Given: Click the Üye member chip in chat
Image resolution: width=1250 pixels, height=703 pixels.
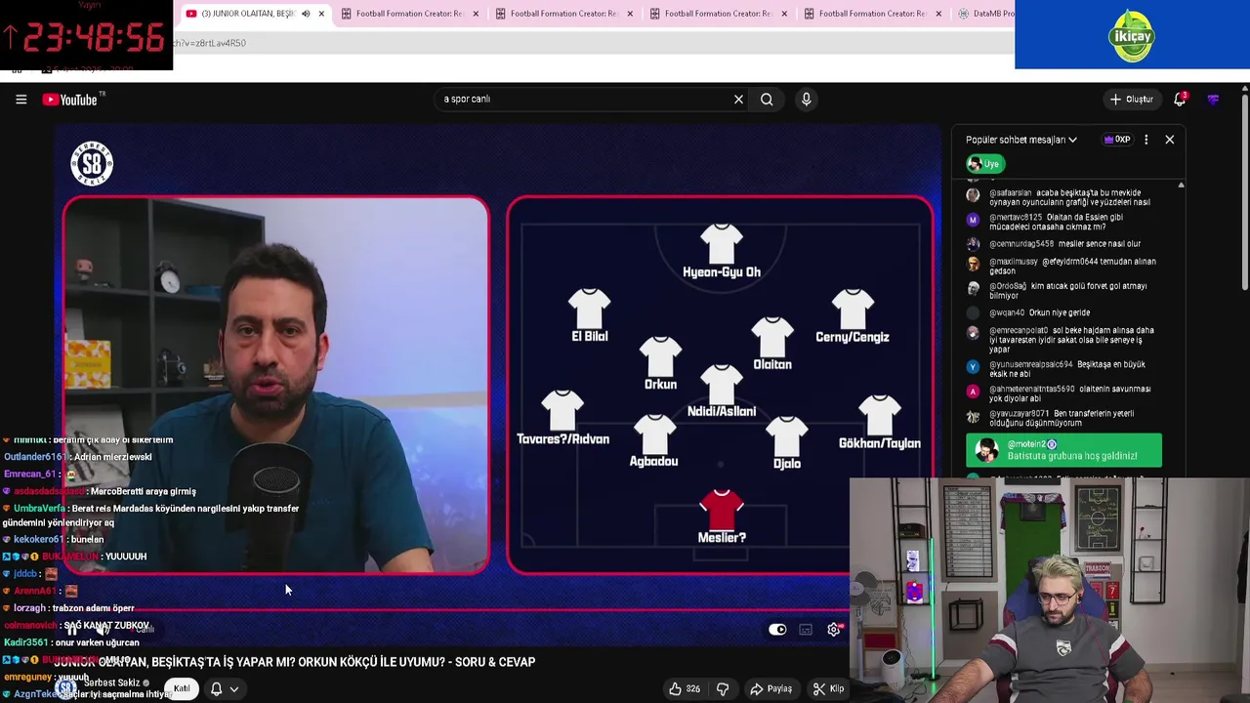Looking at the screenshot, I should [x=985, y=164].
